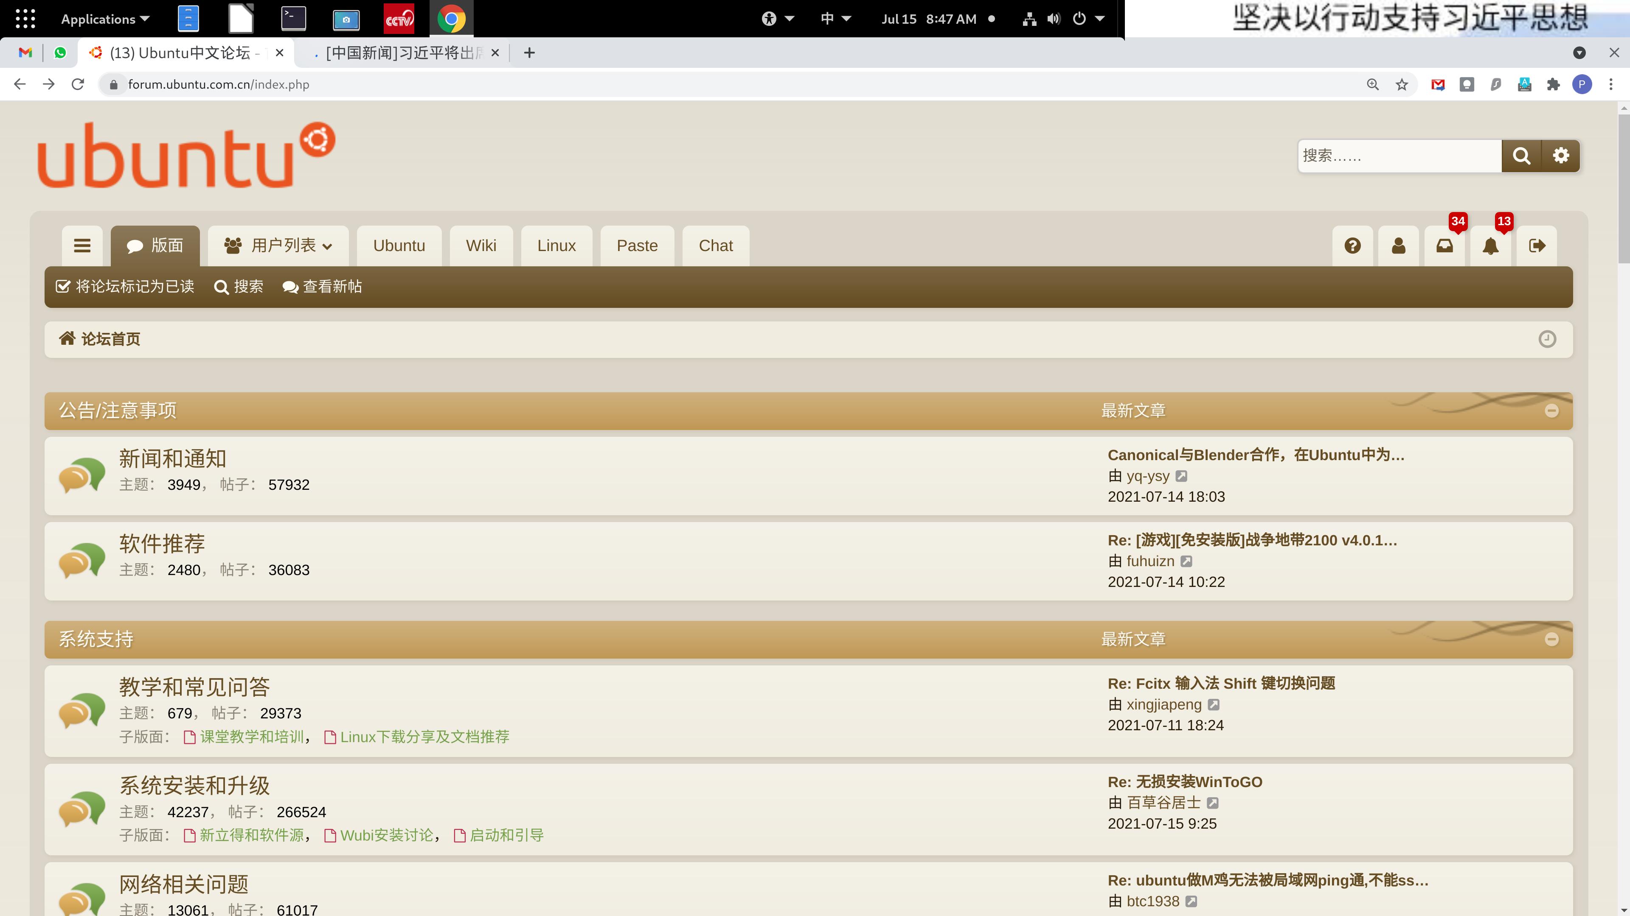Open the puzzle-piece extensions menu
Image resolution: width=1630 pixels, height=916 pixels.
[x=1554, y=84]
